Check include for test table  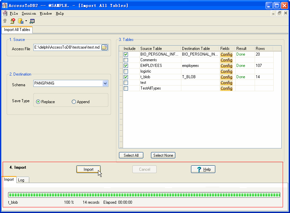click(x=126, y=83)
